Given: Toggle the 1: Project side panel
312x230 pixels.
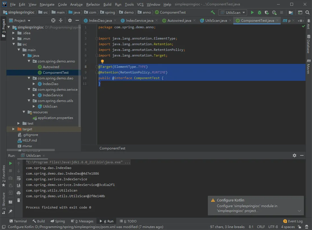Looking at the screenshot, I should 3,28.
